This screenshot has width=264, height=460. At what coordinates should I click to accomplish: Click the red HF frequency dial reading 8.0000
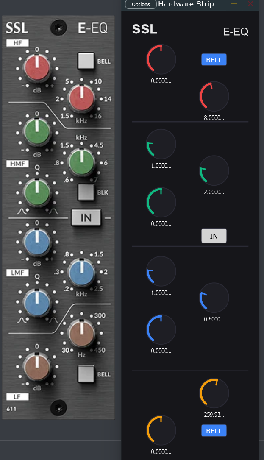pos(214,96)
